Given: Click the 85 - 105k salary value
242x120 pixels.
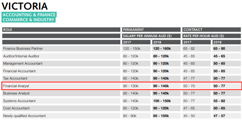Looking at the screenshot, I should 161,116.
